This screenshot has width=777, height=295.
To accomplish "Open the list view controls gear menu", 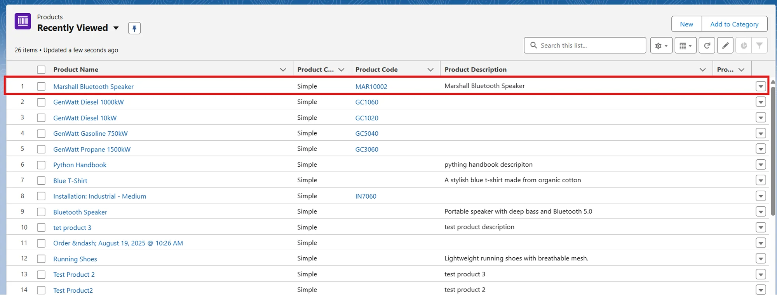I will [x=661, y=46].
